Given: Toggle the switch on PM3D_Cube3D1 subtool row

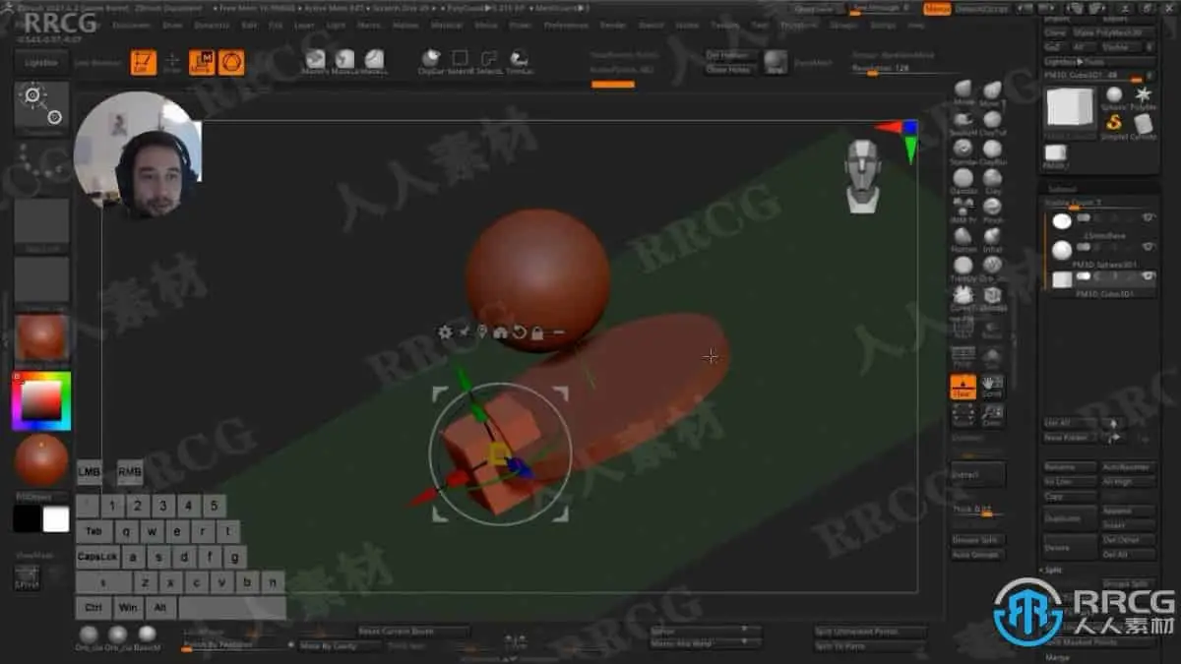Looking at the screenshot, I should [x=1086, y=276].
